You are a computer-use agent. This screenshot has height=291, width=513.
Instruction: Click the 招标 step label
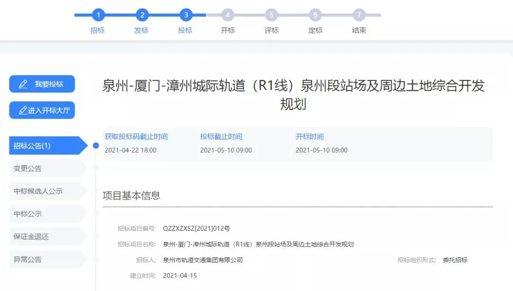point(98,30)
